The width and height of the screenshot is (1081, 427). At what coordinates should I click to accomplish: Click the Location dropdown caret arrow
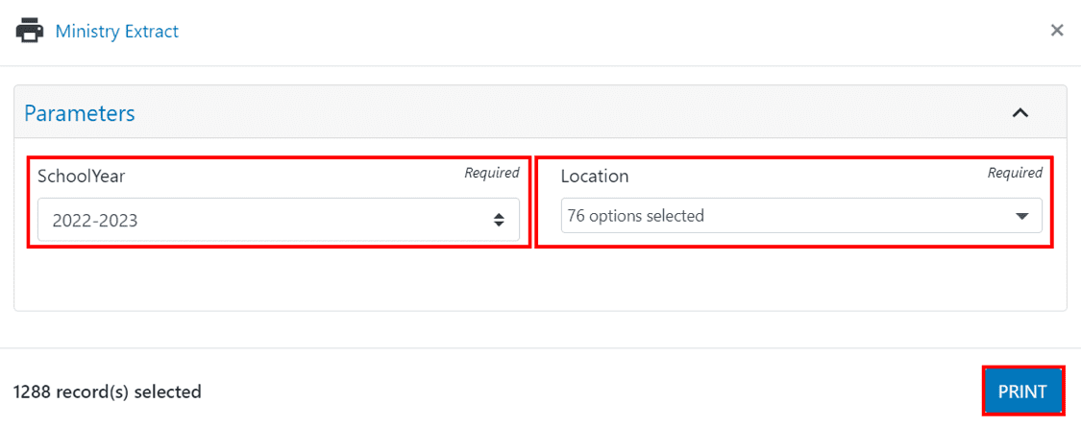point(1021,216)
